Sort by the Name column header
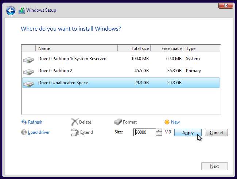This screenshot has height=179, width=237. click(77, 48)
